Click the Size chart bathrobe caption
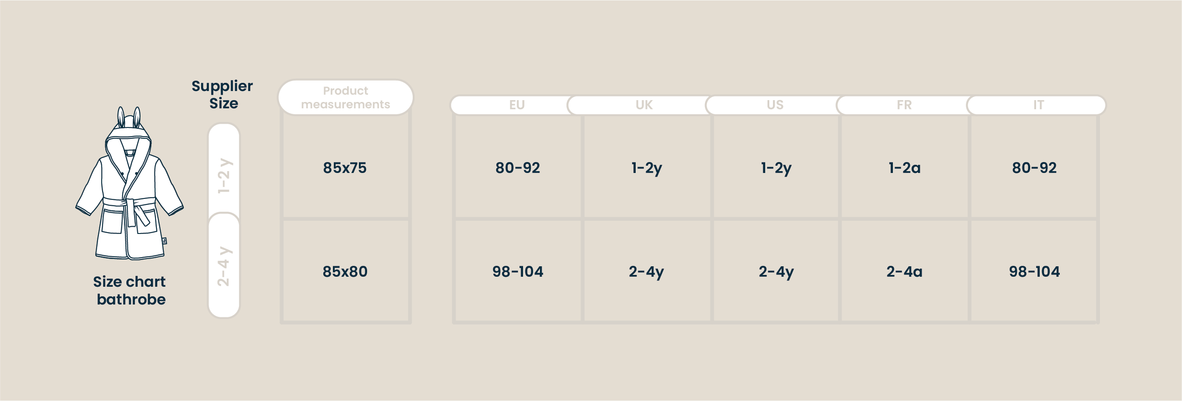This screenshot has width=1182, height=401. pos(130,290)
